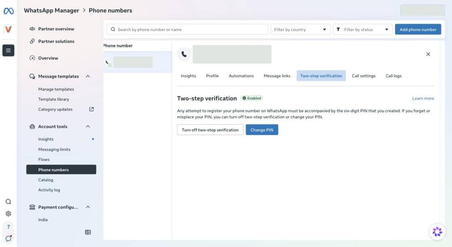Open Manage templates in sidebar
The image size is (452, 247).
(x=56, y=89)
